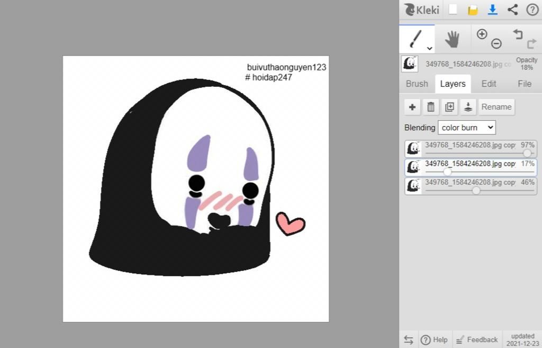Click the opacity slider handle of the 46% layer

coord(476,190)
